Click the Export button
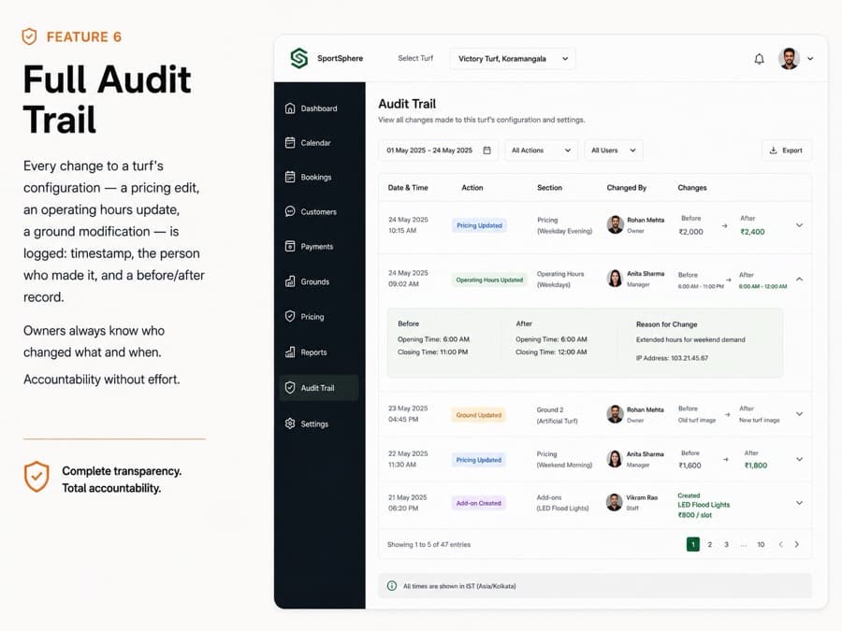The height and width of the screenshot is (631, 842). (786, 151)
